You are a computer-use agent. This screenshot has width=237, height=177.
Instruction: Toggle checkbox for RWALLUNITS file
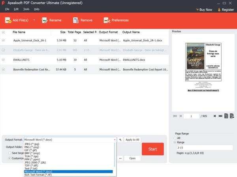[x=4, y=60]
